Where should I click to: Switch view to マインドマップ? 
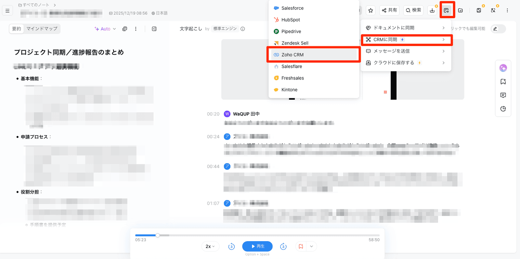click(x=42, y=29)
